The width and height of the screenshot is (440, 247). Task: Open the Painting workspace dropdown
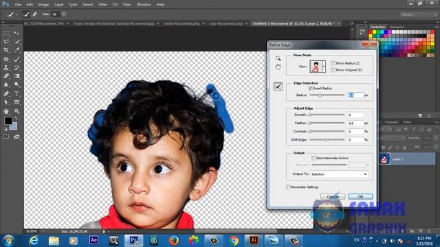point(419,14)
